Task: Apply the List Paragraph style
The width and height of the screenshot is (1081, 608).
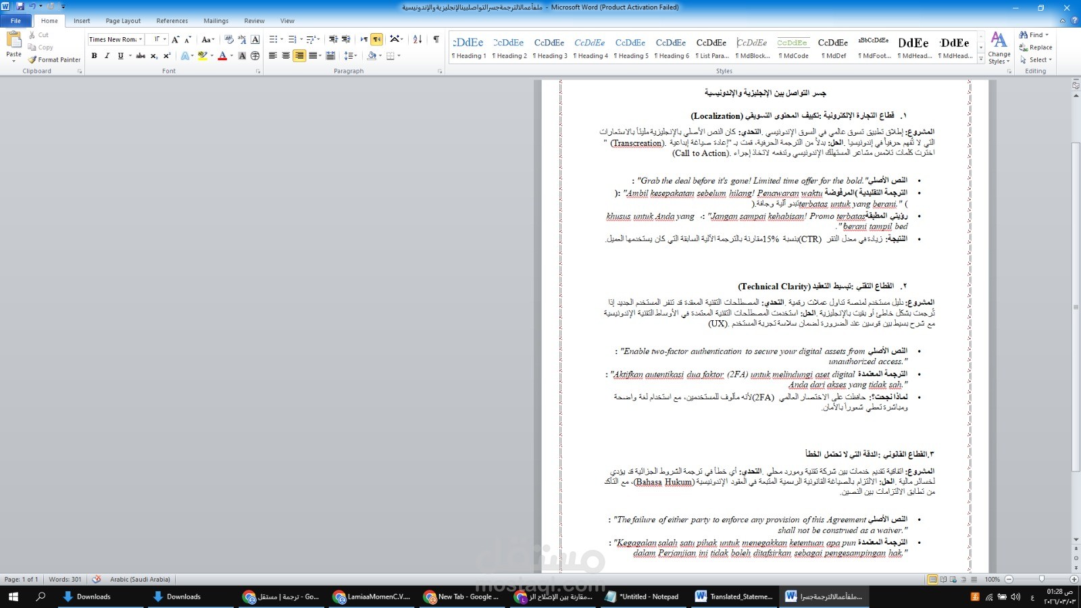Action: [712, 48]
